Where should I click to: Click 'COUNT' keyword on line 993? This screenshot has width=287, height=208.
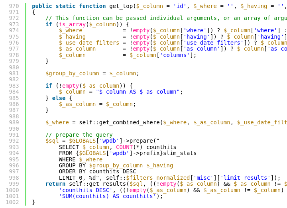124,147
